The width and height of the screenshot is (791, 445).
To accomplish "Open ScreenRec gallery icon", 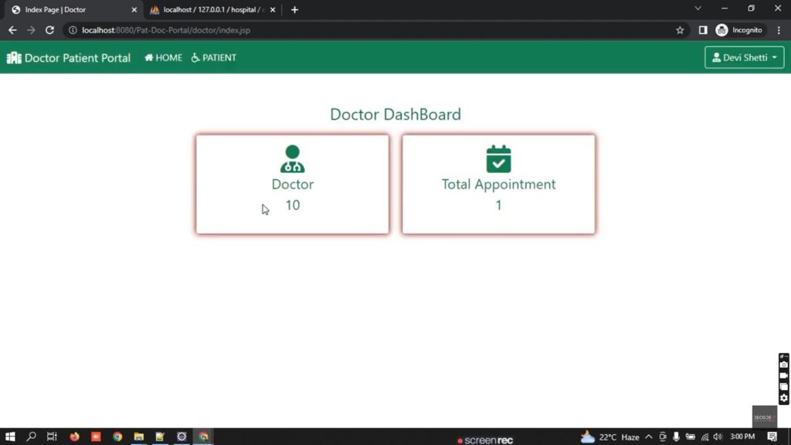I will click(x=783, y=387).
